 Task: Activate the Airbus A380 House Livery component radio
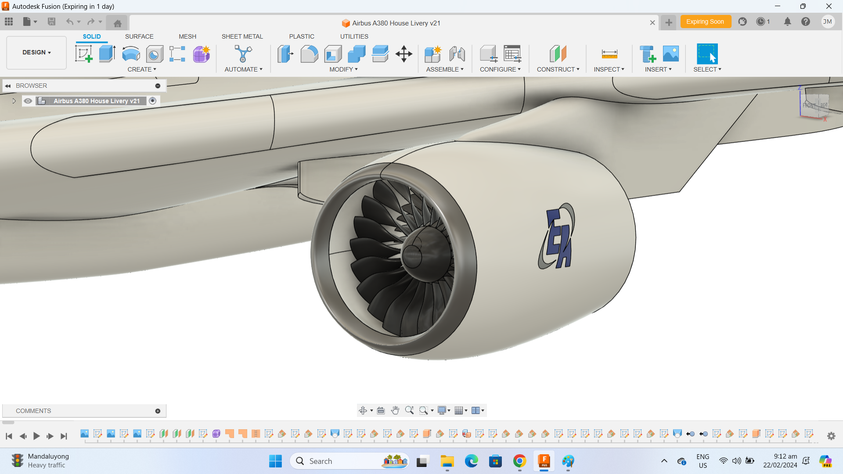tap(152, 101)
